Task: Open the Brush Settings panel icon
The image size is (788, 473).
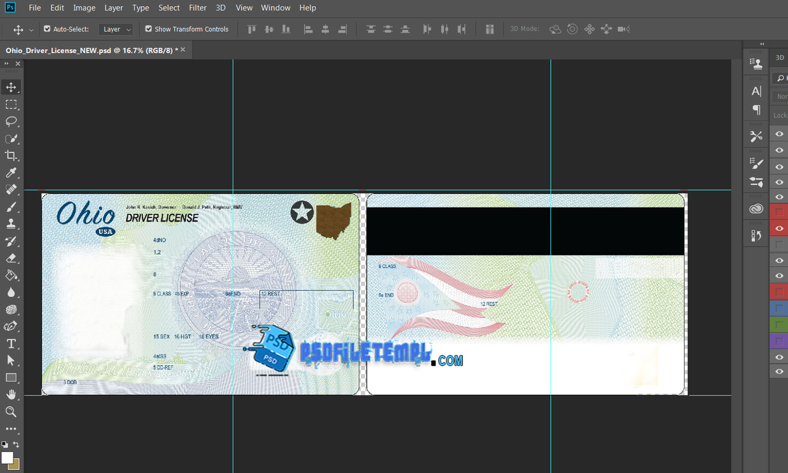Action: coord(757,163)
